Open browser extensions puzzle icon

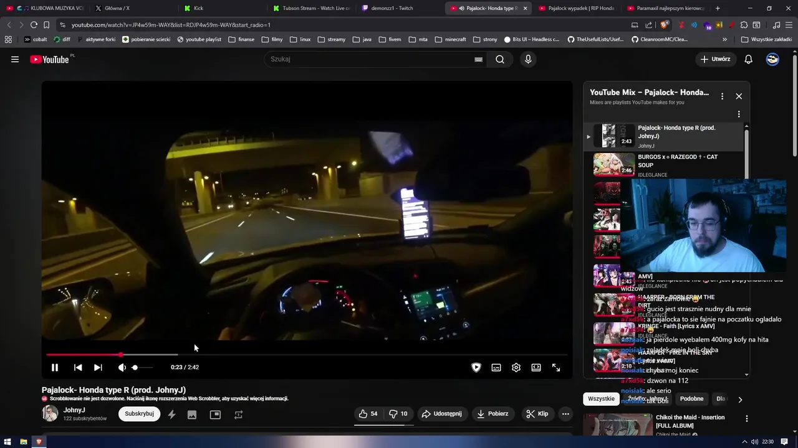[744, 25]
